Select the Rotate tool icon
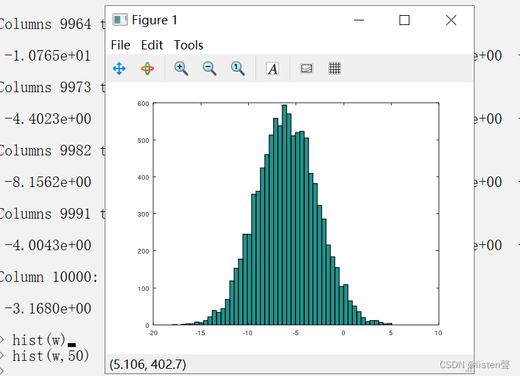520x376 pixels. coord(147,68)
